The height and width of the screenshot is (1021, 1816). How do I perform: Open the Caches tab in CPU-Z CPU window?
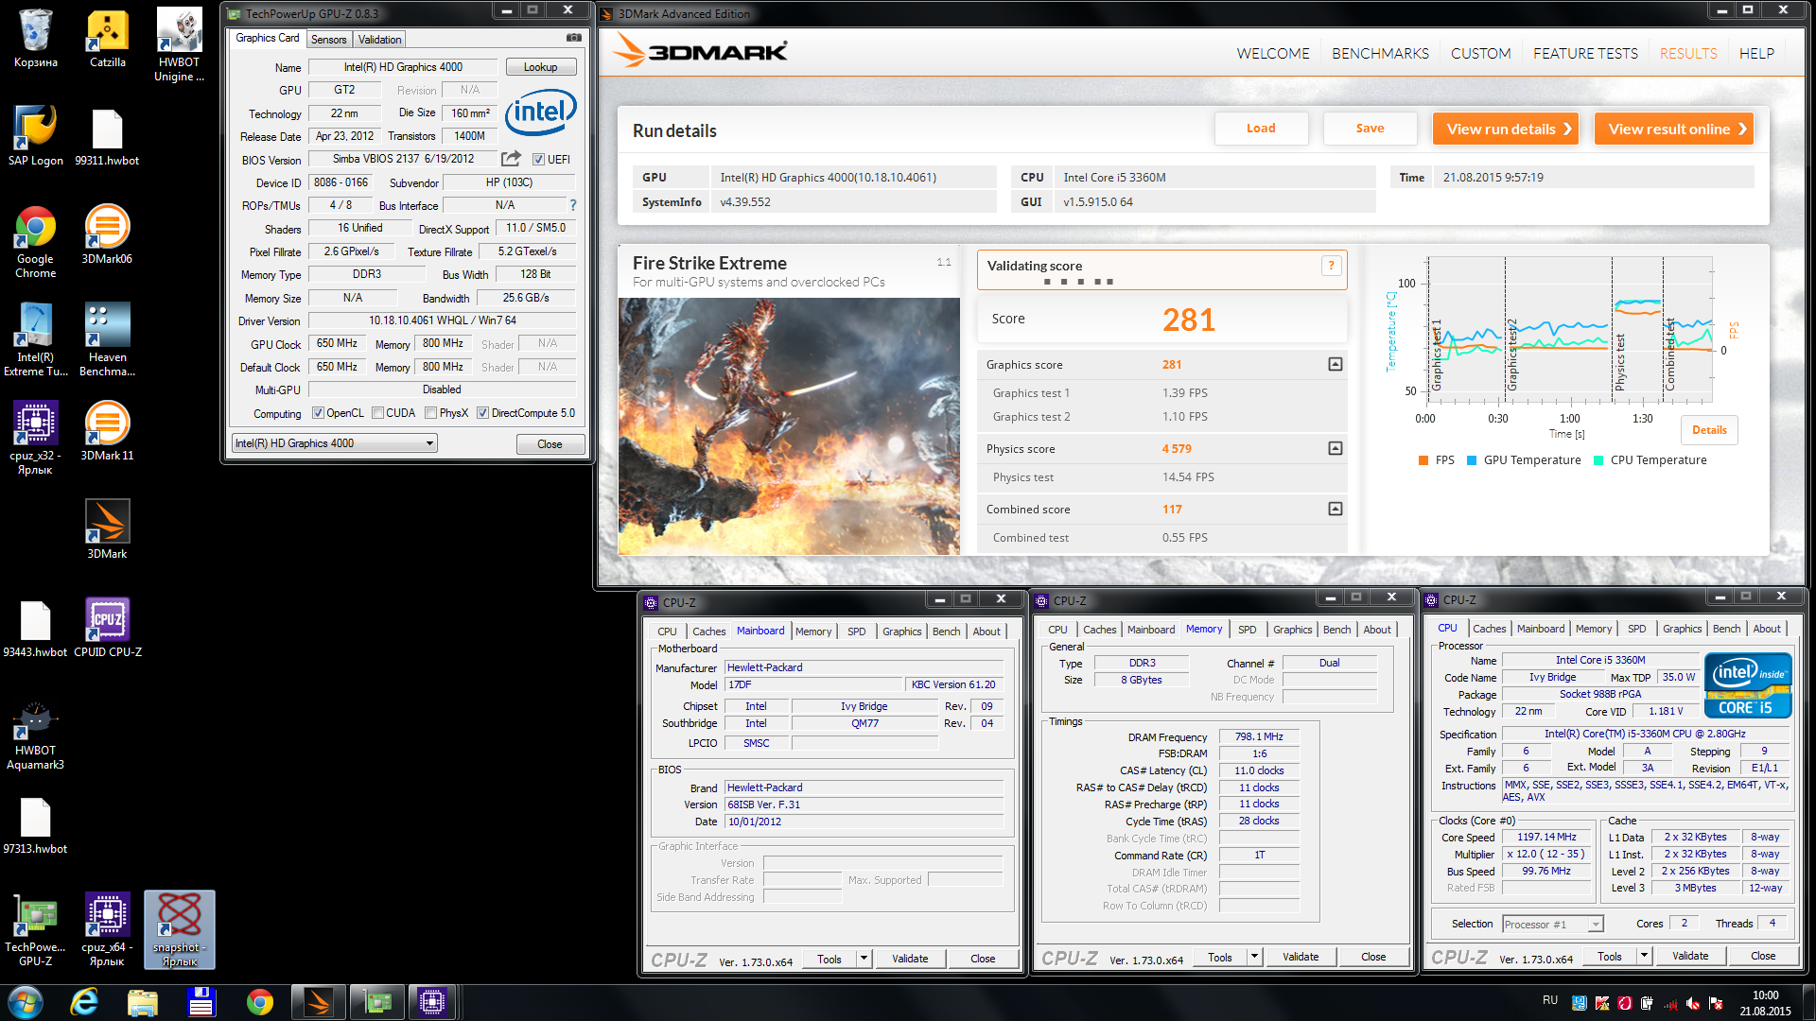pyautogui.click(x=1489, y=629)
